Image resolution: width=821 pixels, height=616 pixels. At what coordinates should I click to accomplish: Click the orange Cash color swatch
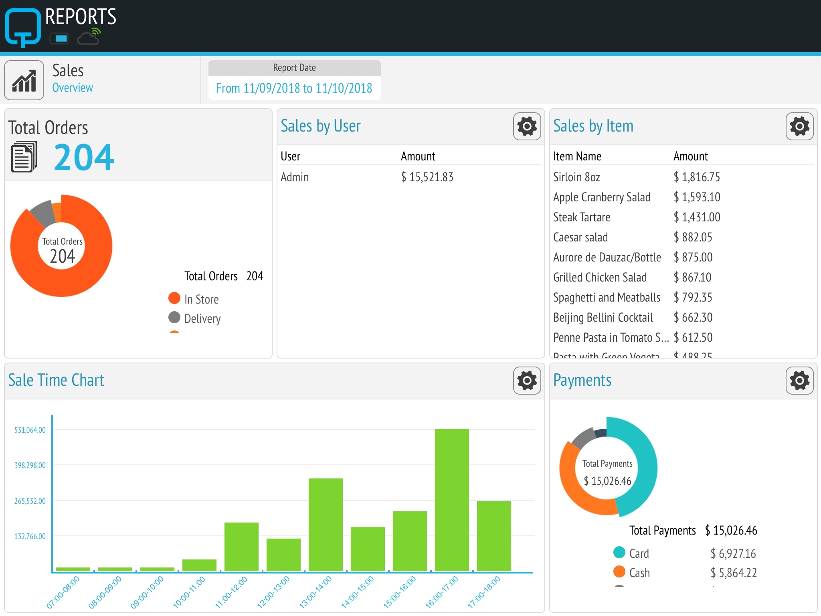[x=619, y=571]
